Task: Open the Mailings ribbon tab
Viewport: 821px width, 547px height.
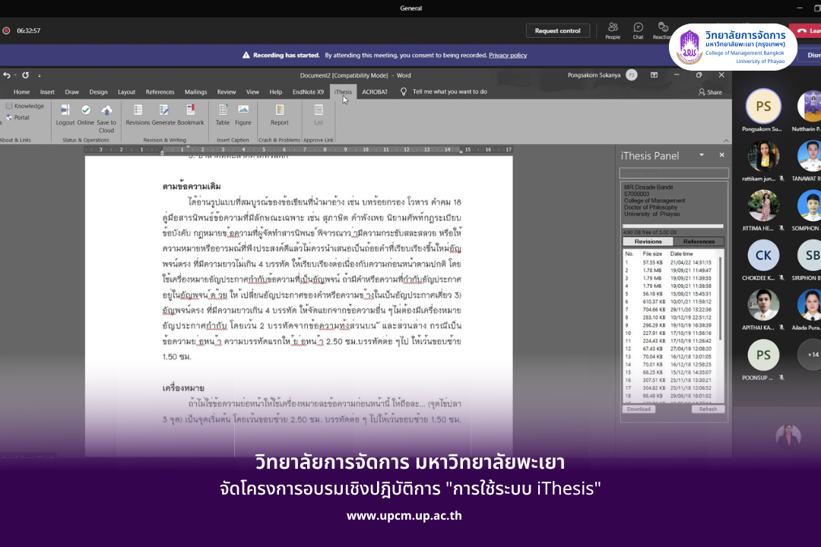Action: click(x=196, y=92)
